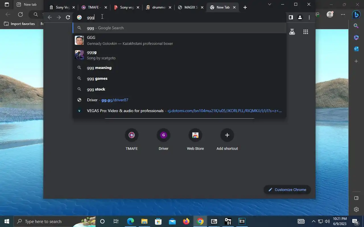Close the Sony Veg first tab
This screenshot has width=364, height=227.
pos(73,7)
